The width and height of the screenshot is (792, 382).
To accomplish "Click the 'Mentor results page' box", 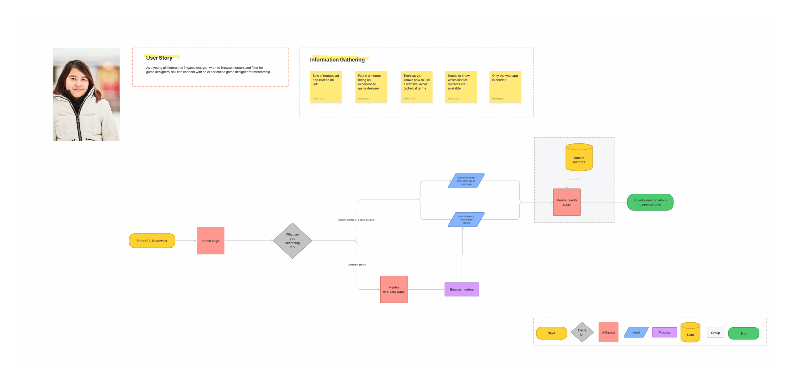I will coord(566,202).
